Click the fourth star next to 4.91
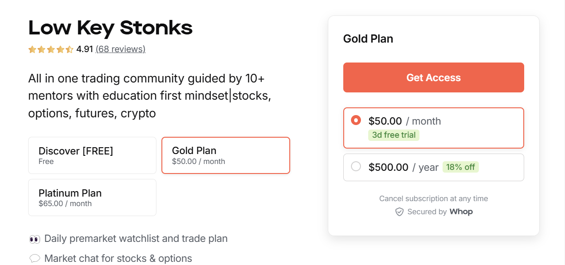Screen dimensions: 565x265 [x=60, y=49]
